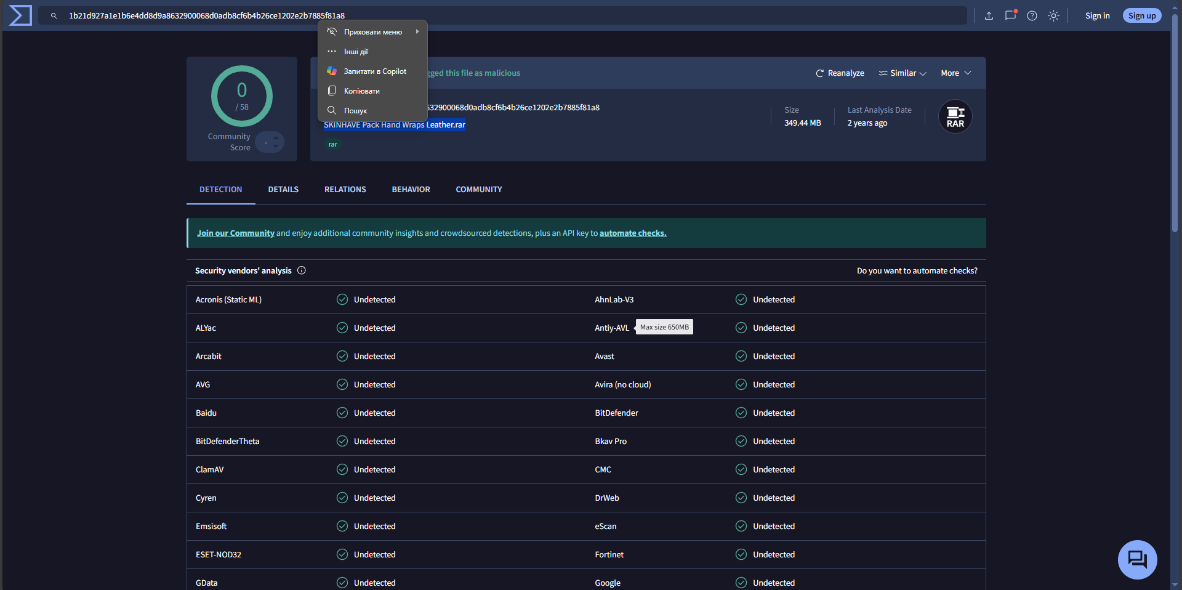Screen dimensions: 1182x590
Task: Click the checkmark icon for ClamAV
Action: point(342,470)
